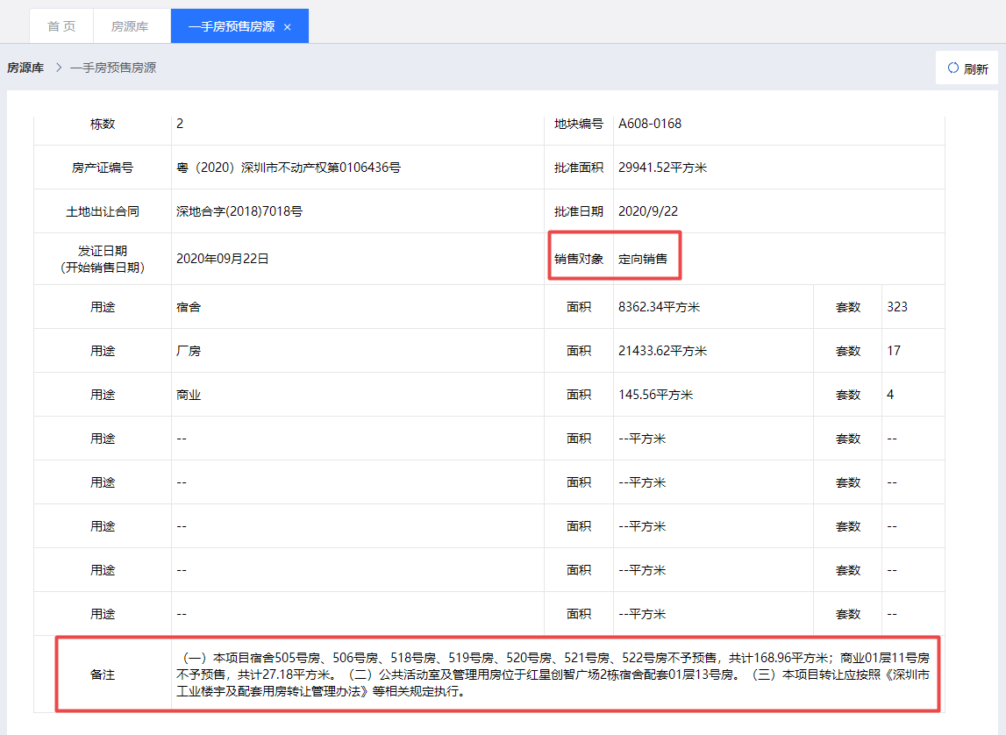Click the 刷新 button
The width and height of the screenshot is (1006, 735).
[x=967, y=68]
